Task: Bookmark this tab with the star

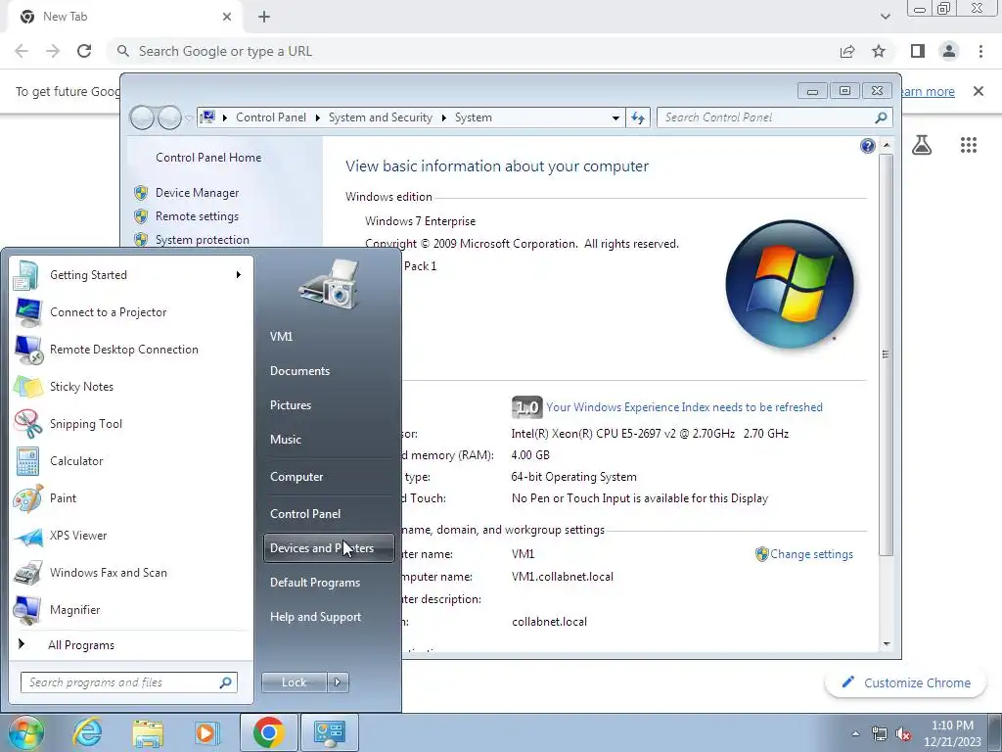Action: point(879,51)
